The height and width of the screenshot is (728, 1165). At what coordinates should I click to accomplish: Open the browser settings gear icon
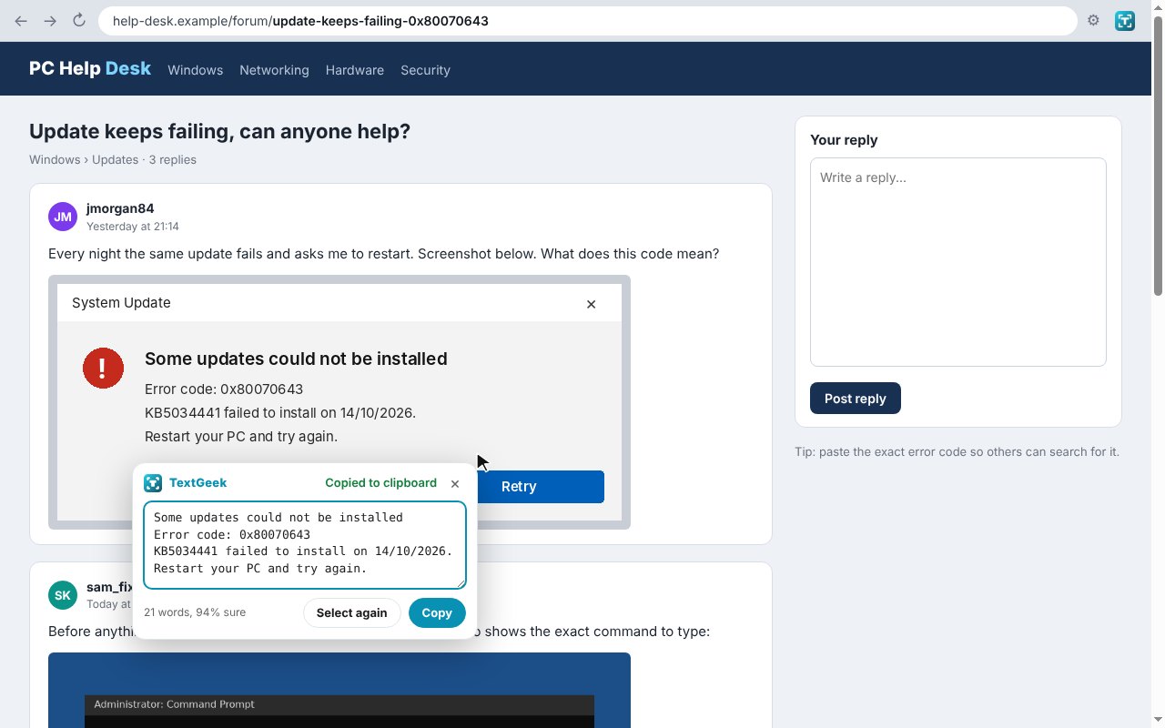[1093, 20]
